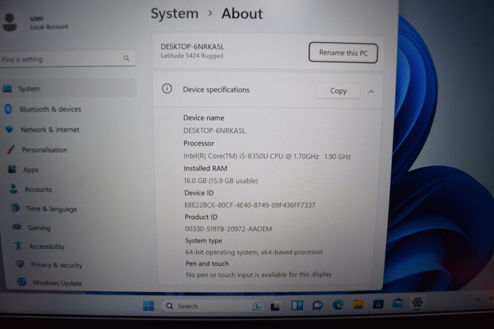This screenshot has height=329, width=494.
Task: Click DESKTOP-6NRKA5L under Device name
Action: pyautogui.click(x=214, y=131)
